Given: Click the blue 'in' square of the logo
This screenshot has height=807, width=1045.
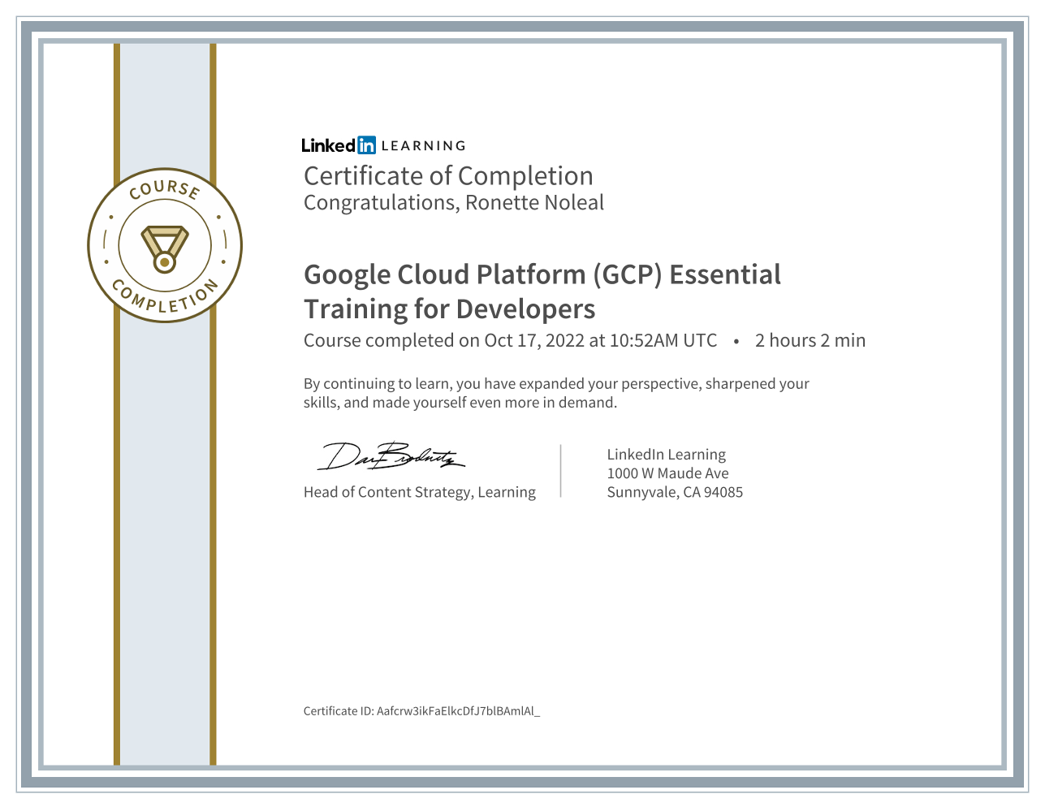Looking at the screenshot, I should 367,145.
